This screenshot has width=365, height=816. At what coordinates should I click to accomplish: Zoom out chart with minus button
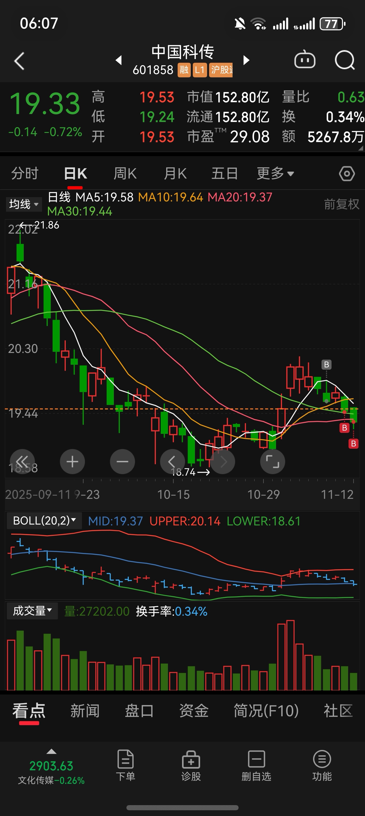pos(122,462)
